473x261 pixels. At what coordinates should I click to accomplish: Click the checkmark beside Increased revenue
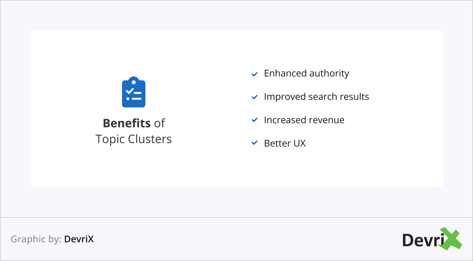coord(255,120)
